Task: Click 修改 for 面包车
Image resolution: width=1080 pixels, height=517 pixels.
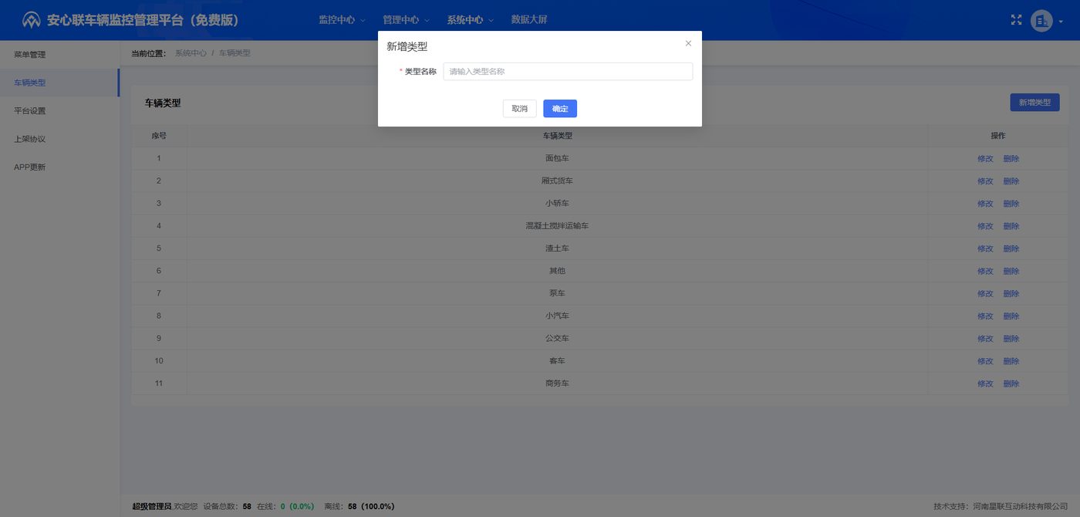Action: point(985,159)
